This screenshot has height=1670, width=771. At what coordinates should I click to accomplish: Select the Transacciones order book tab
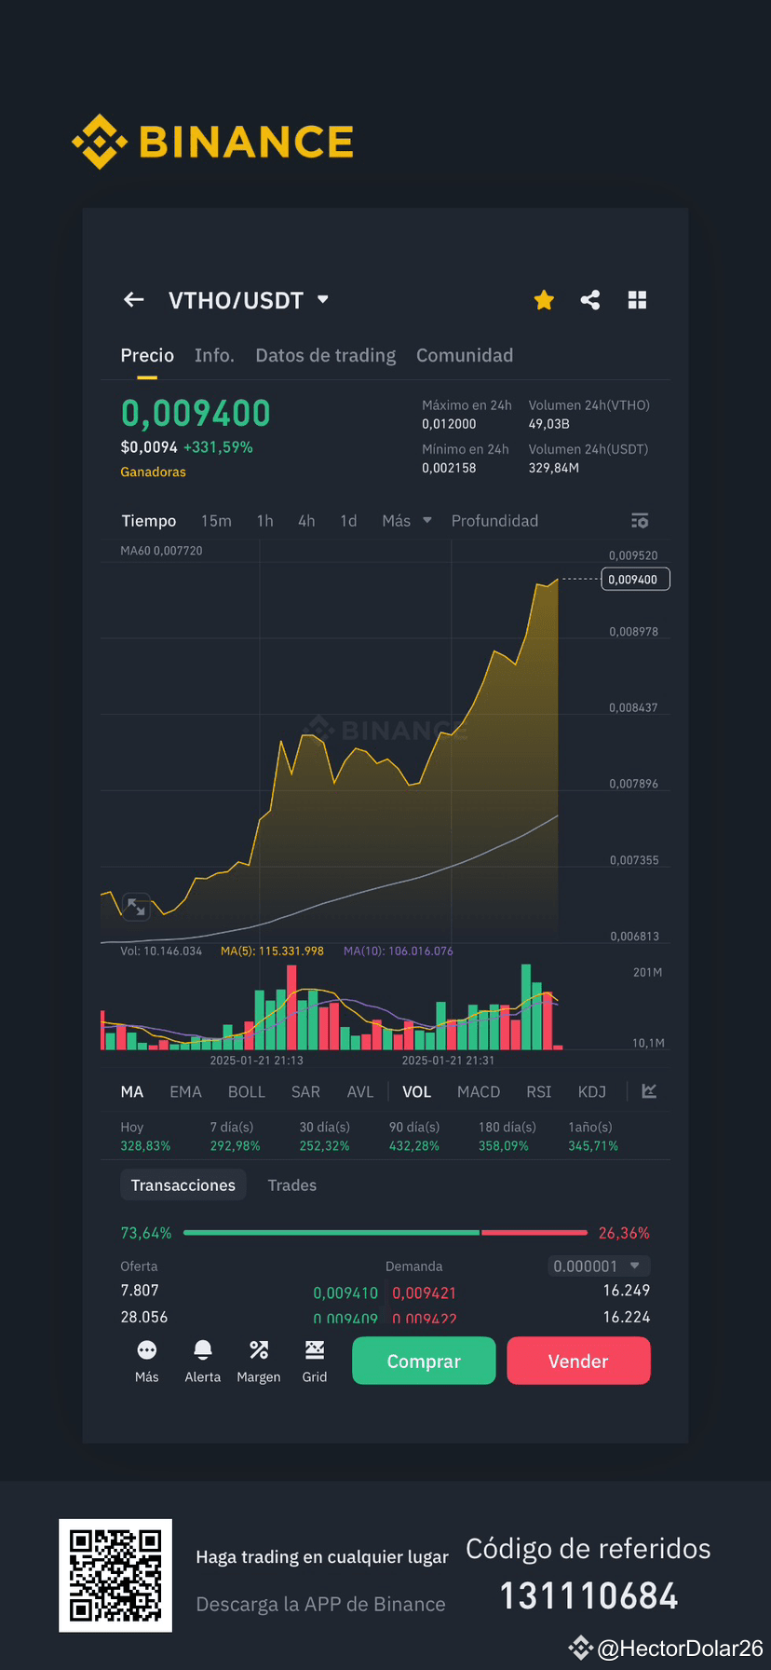coord(183,1184)
